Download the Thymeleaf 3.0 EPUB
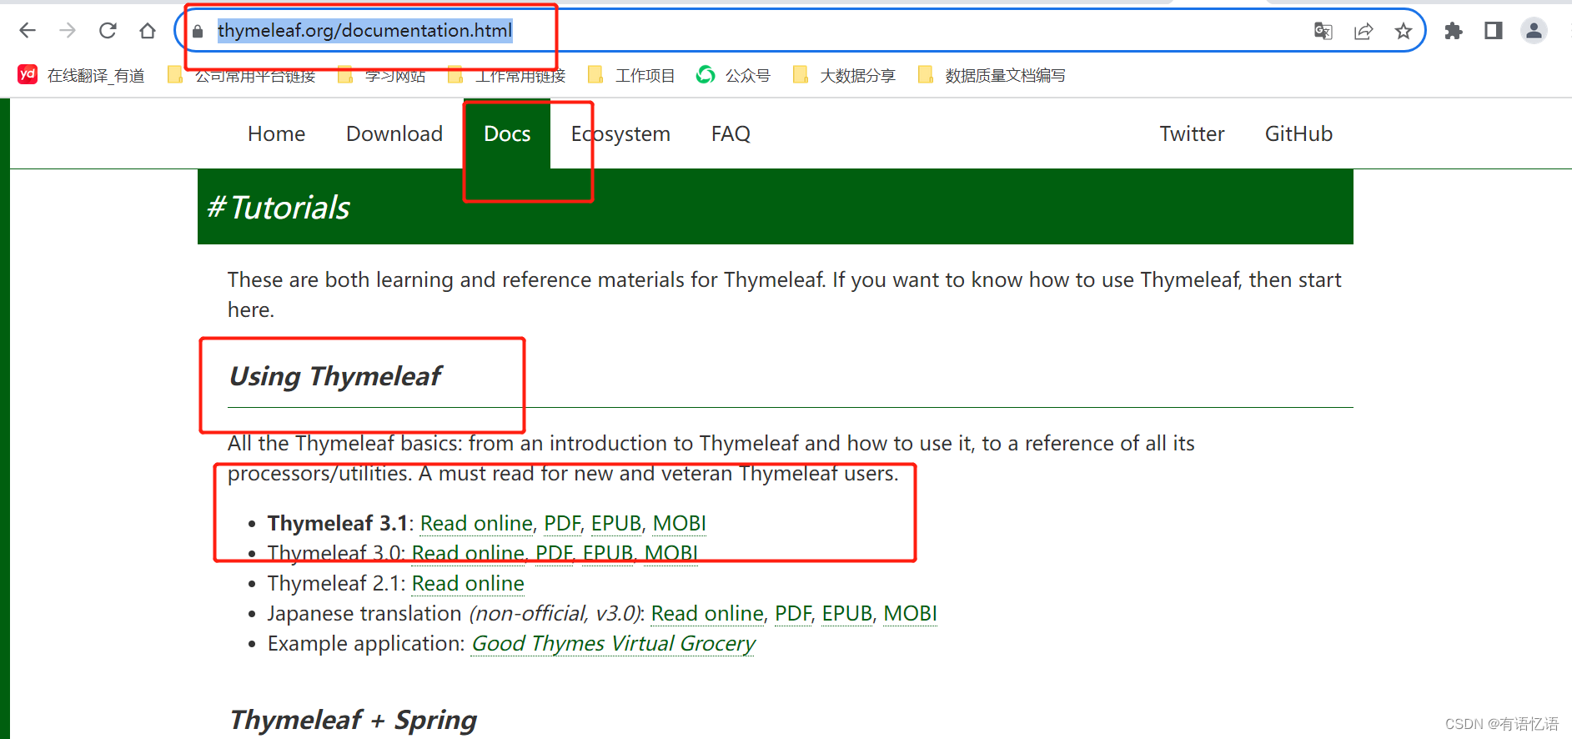This screenshot has width=1572, height=739. (608, 553)
